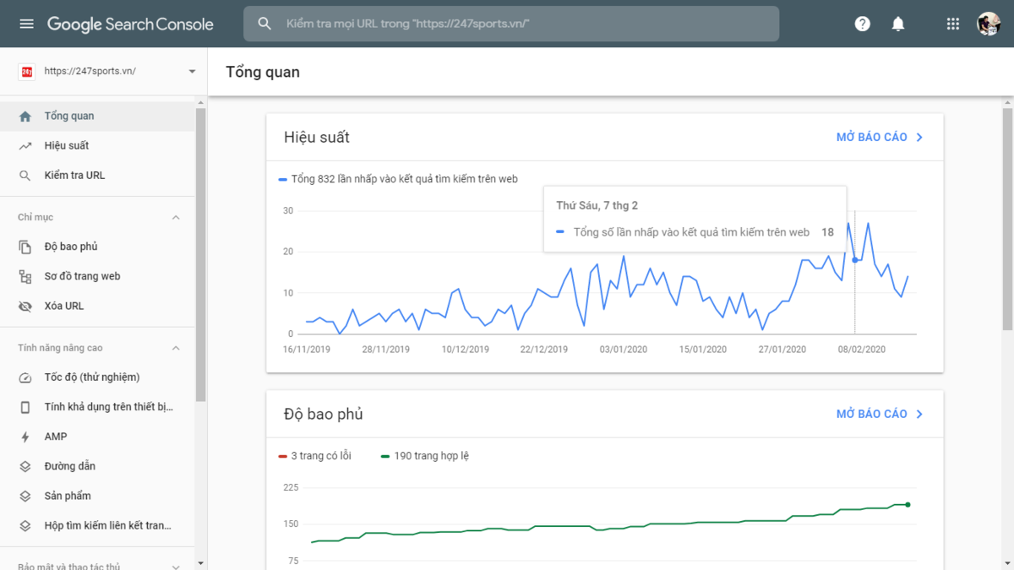Click the Hiệu suất card title

(317, 138)
